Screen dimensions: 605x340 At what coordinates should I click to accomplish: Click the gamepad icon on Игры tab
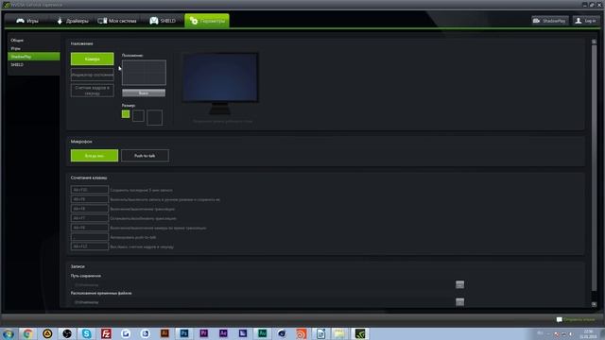tap(20, 21)
